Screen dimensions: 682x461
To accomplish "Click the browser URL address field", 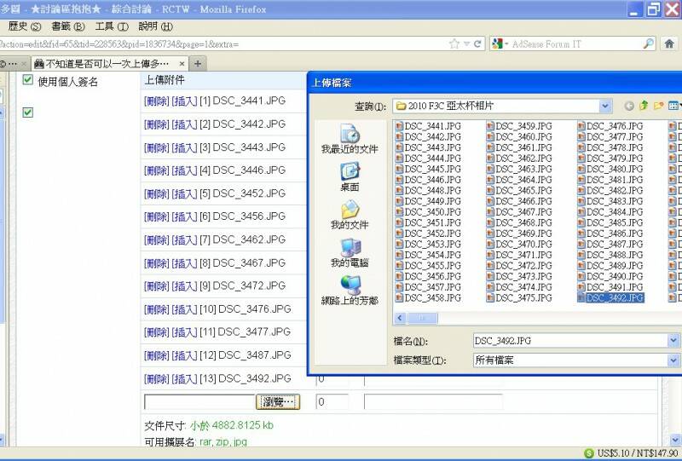I will (x=223, y=43).
